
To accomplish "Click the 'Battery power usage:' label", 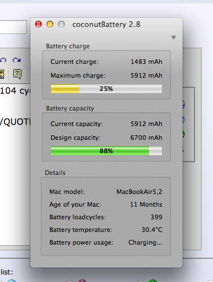I will coord(82,242).
